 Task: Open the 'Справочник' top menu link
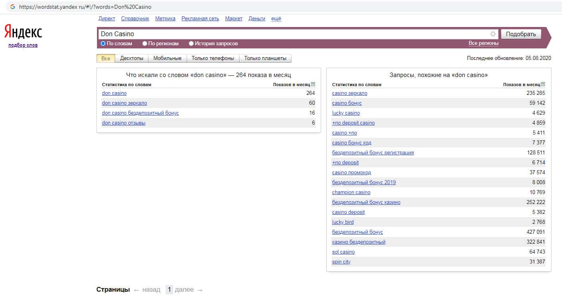(x=135, y=19)
